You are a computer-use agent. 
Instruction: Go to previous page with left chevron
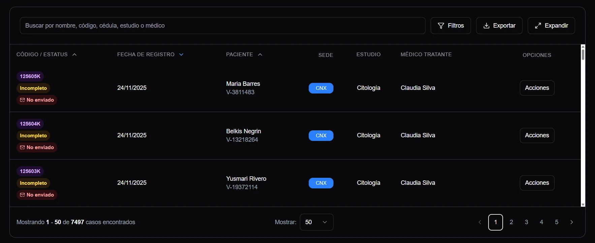[x=480, y=222]
